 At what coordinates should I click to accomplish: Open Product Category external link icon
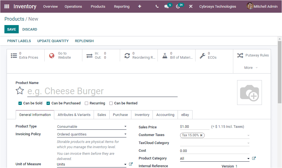[254, 158]
